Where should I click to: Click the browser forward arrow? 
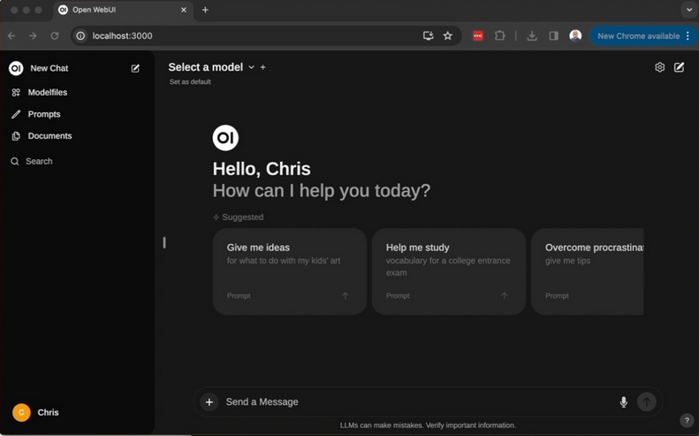coord(33,35)
